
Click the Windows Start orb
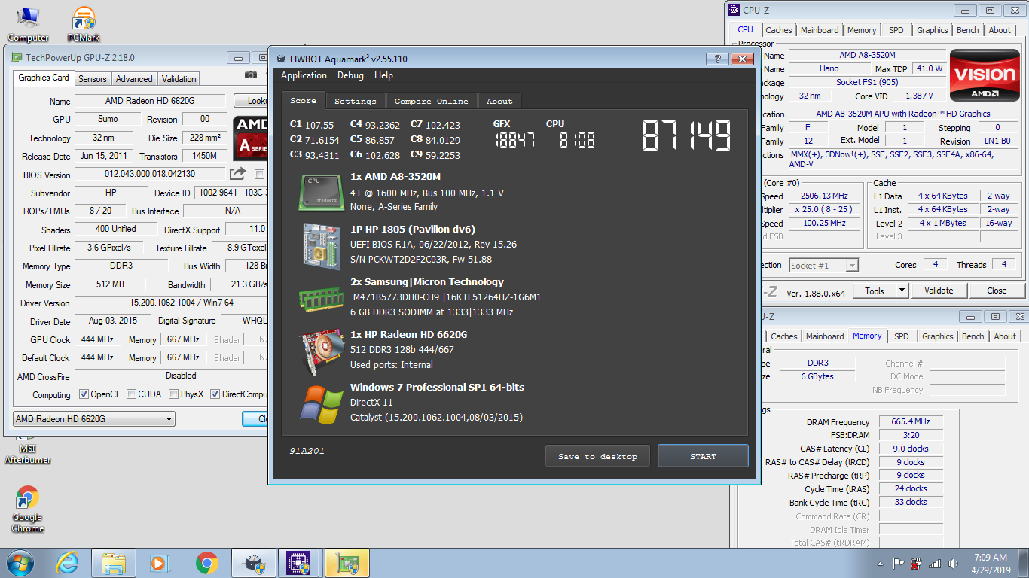point(20,563)
